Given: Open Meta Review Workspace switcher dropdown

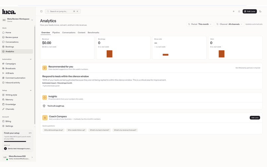Looking at the screenshot, I should click(x=18, y=20).
